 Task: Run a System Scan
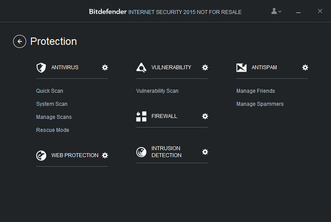(52, 104)
